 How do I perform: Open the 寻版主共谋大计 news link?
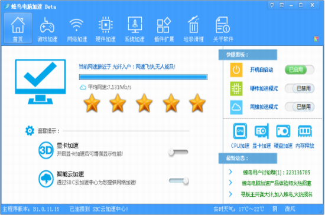(277, 194)
